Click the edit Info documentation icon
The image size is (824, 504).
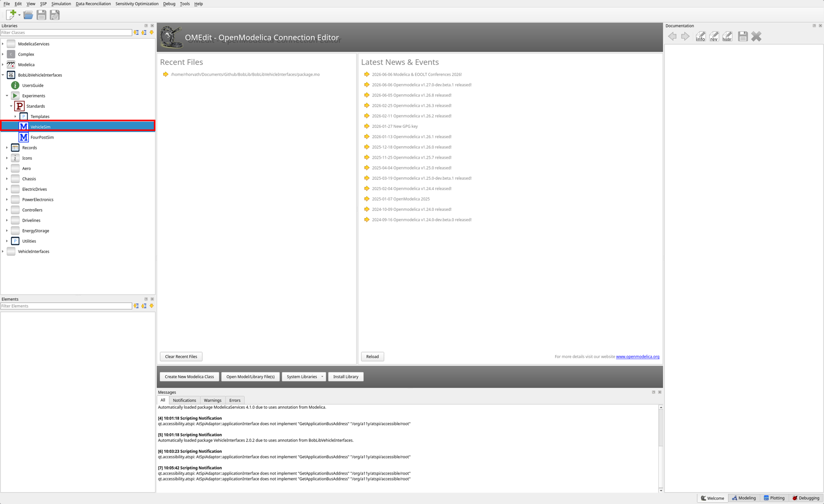(700, 37)
